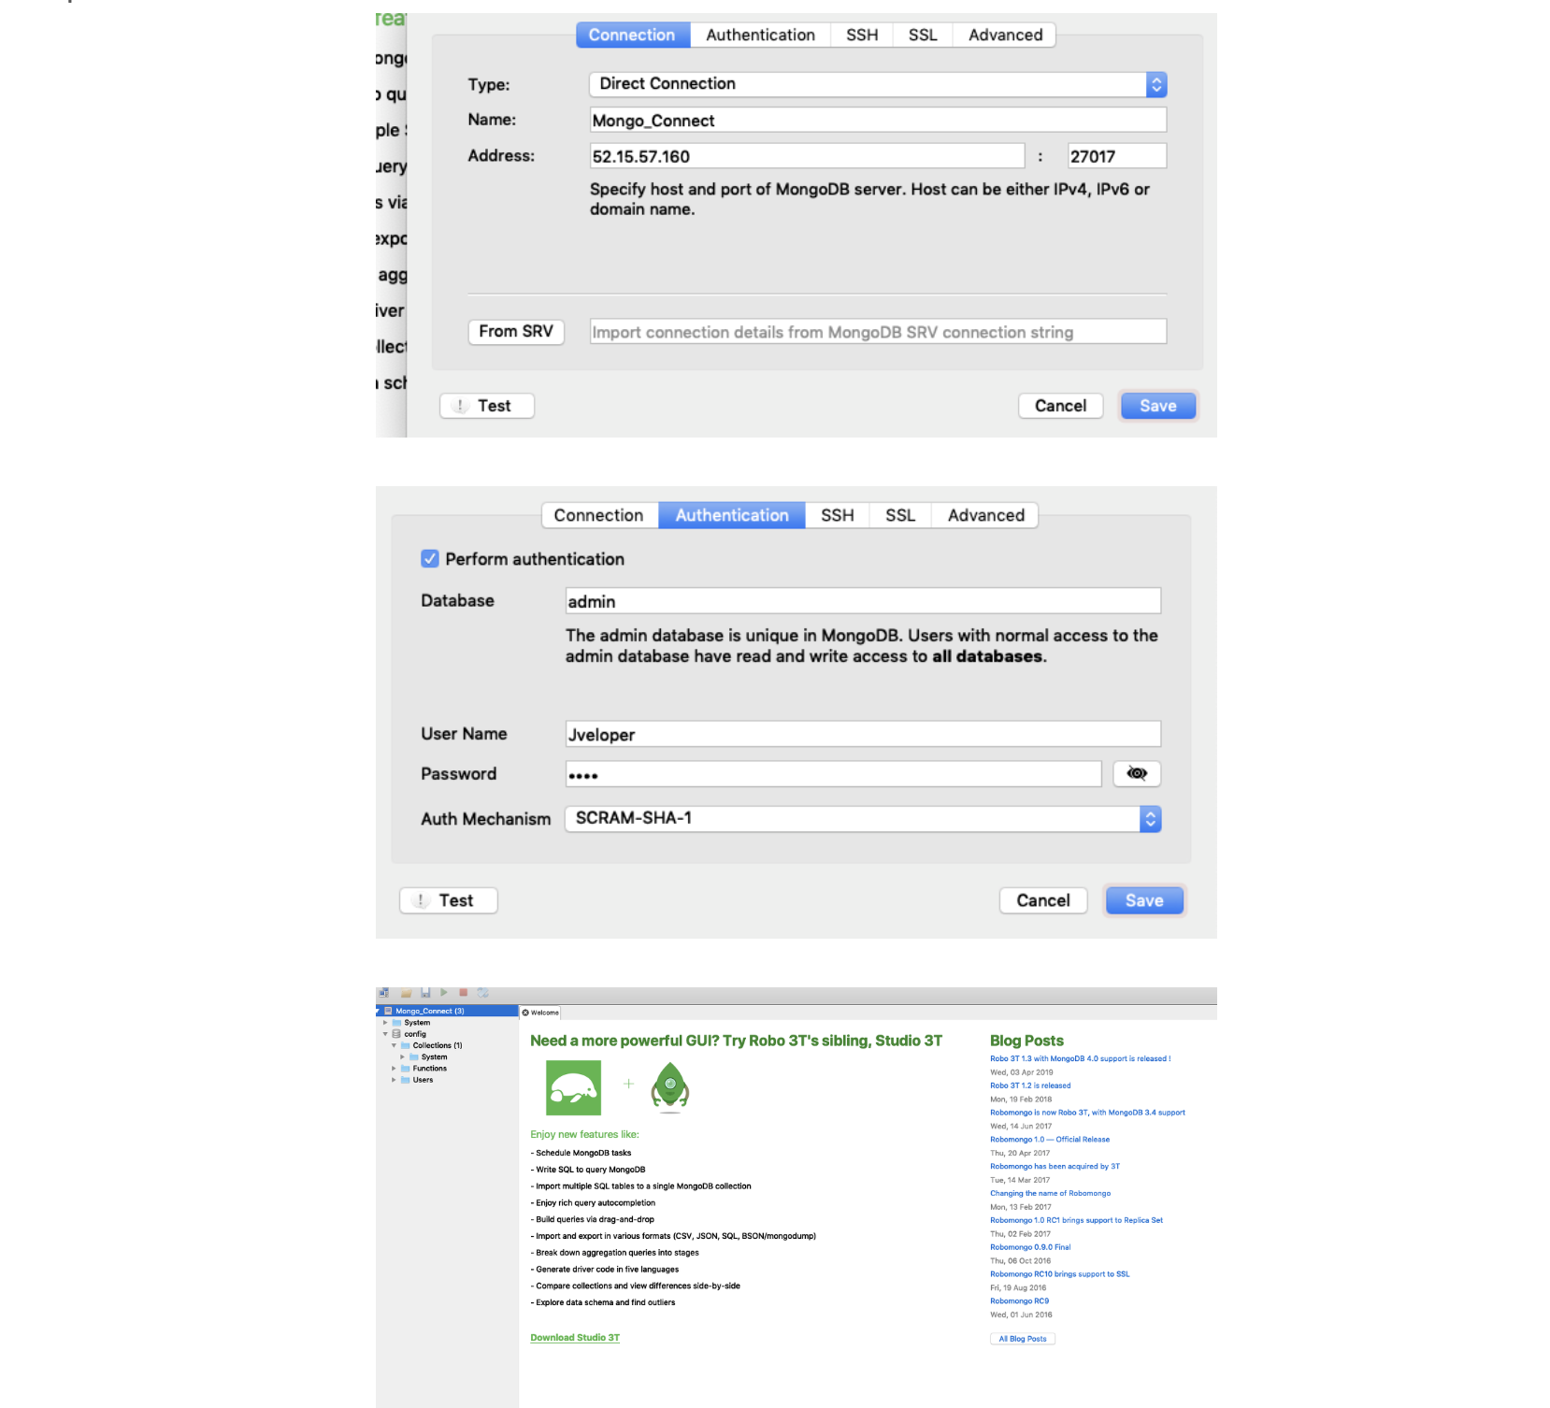Click the Mongo_Connect server icon in tree
1550x1408 pixels.
point(388,1011)
